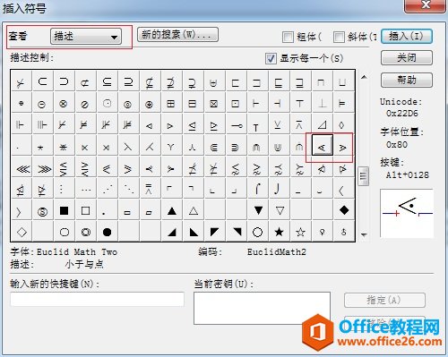The height and width of the screenshot is (357, 448).
Task: Select the squared times symbol ⊠
Action: point(214,104)
